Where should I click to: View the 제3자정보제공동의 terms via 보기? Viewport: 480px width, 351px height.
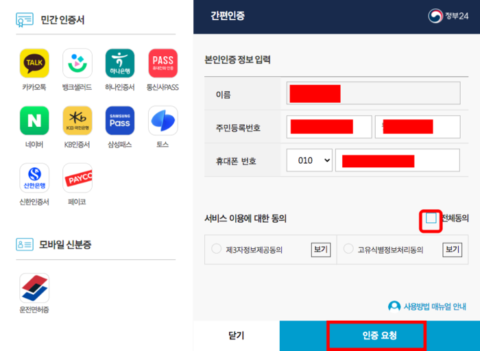321,250
